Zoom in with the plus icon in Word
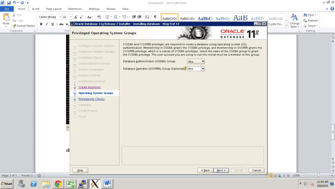Screen dimensions: 335x189 click(332, 176)
